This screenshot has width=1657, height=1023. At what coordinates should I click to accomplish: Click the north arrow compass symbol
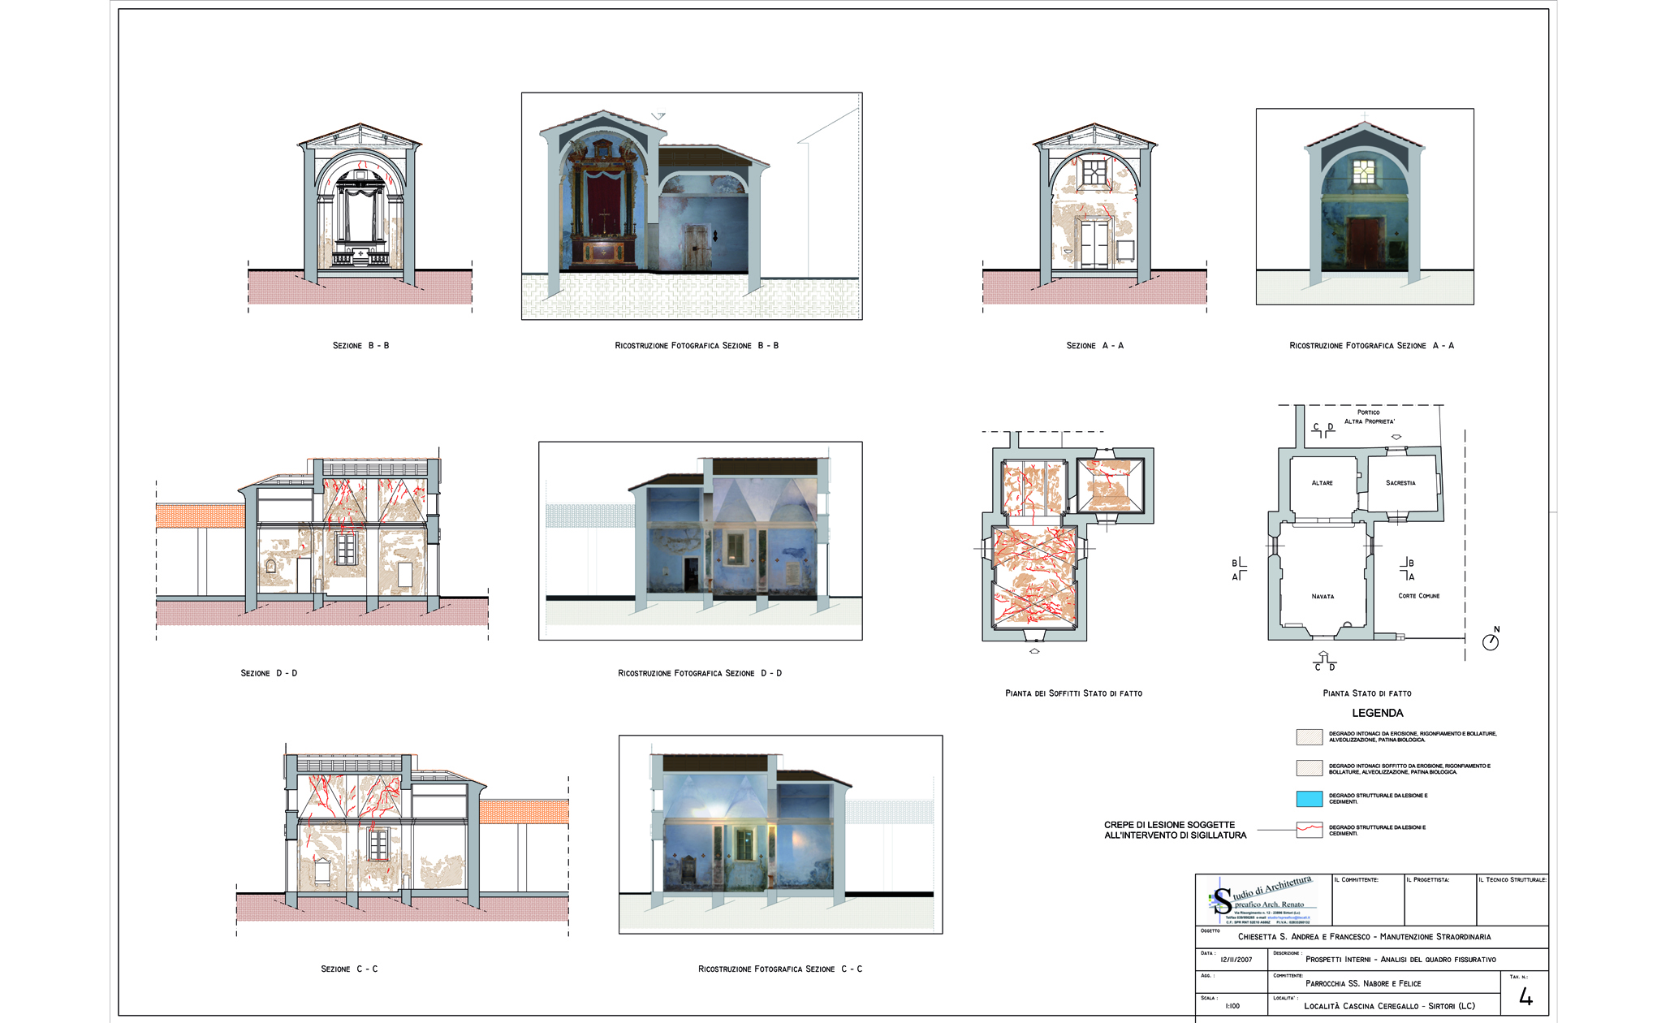click(x=1491, y=641)
